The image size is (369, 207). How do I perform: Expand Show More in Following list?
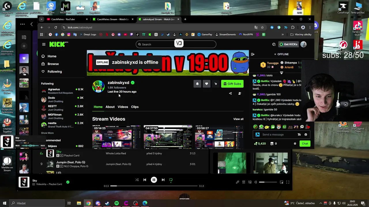pyautogui.click(x=47, y=133)
